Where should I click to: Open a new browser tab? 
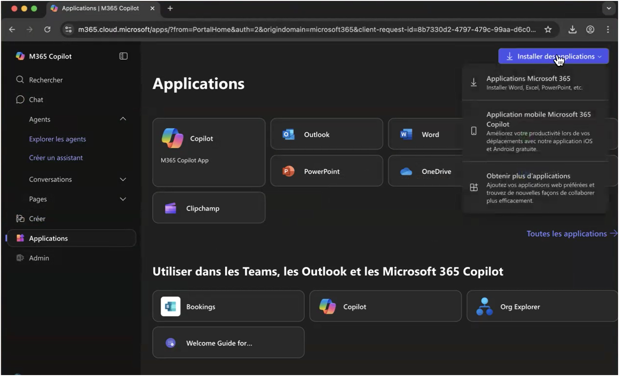click(x=170, y=8)
